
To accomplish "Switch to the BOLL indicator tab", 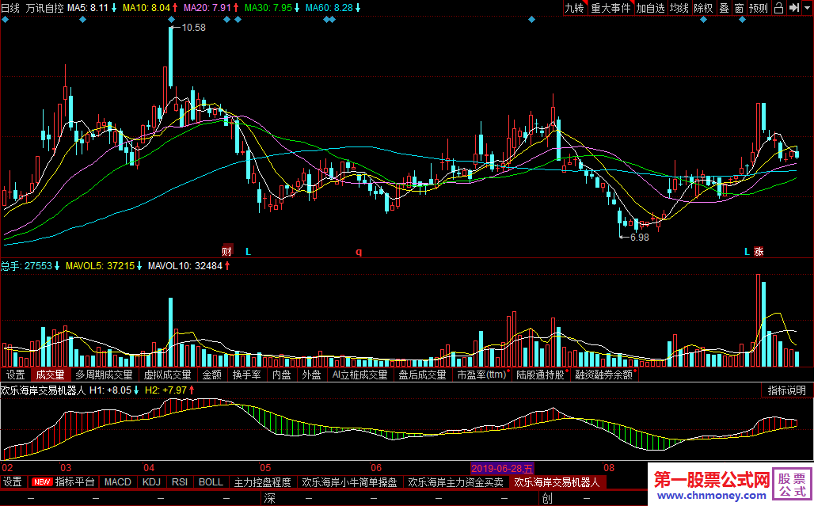I will [211, 482].
